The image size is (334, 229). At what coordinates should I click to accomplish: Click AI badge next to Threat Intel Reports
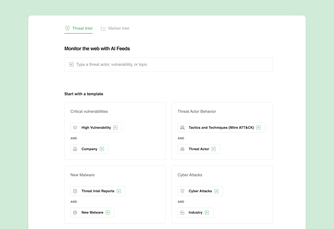tap(119, 191)
